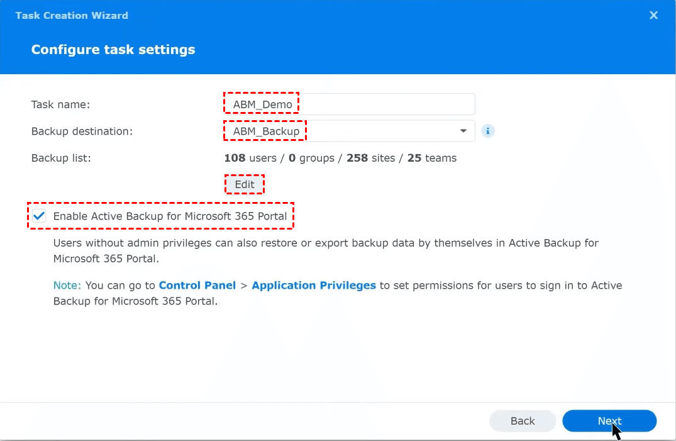Click the 'Backup destination:' label
The width and height of the screenshot is (676, 441).
coord(82,131)
